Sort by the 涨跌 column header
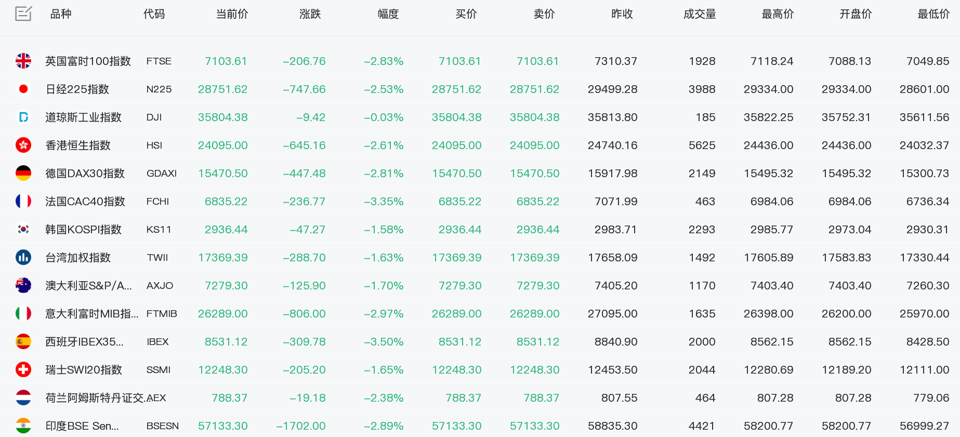The image size is (960, 437). [x=310, y=14]
